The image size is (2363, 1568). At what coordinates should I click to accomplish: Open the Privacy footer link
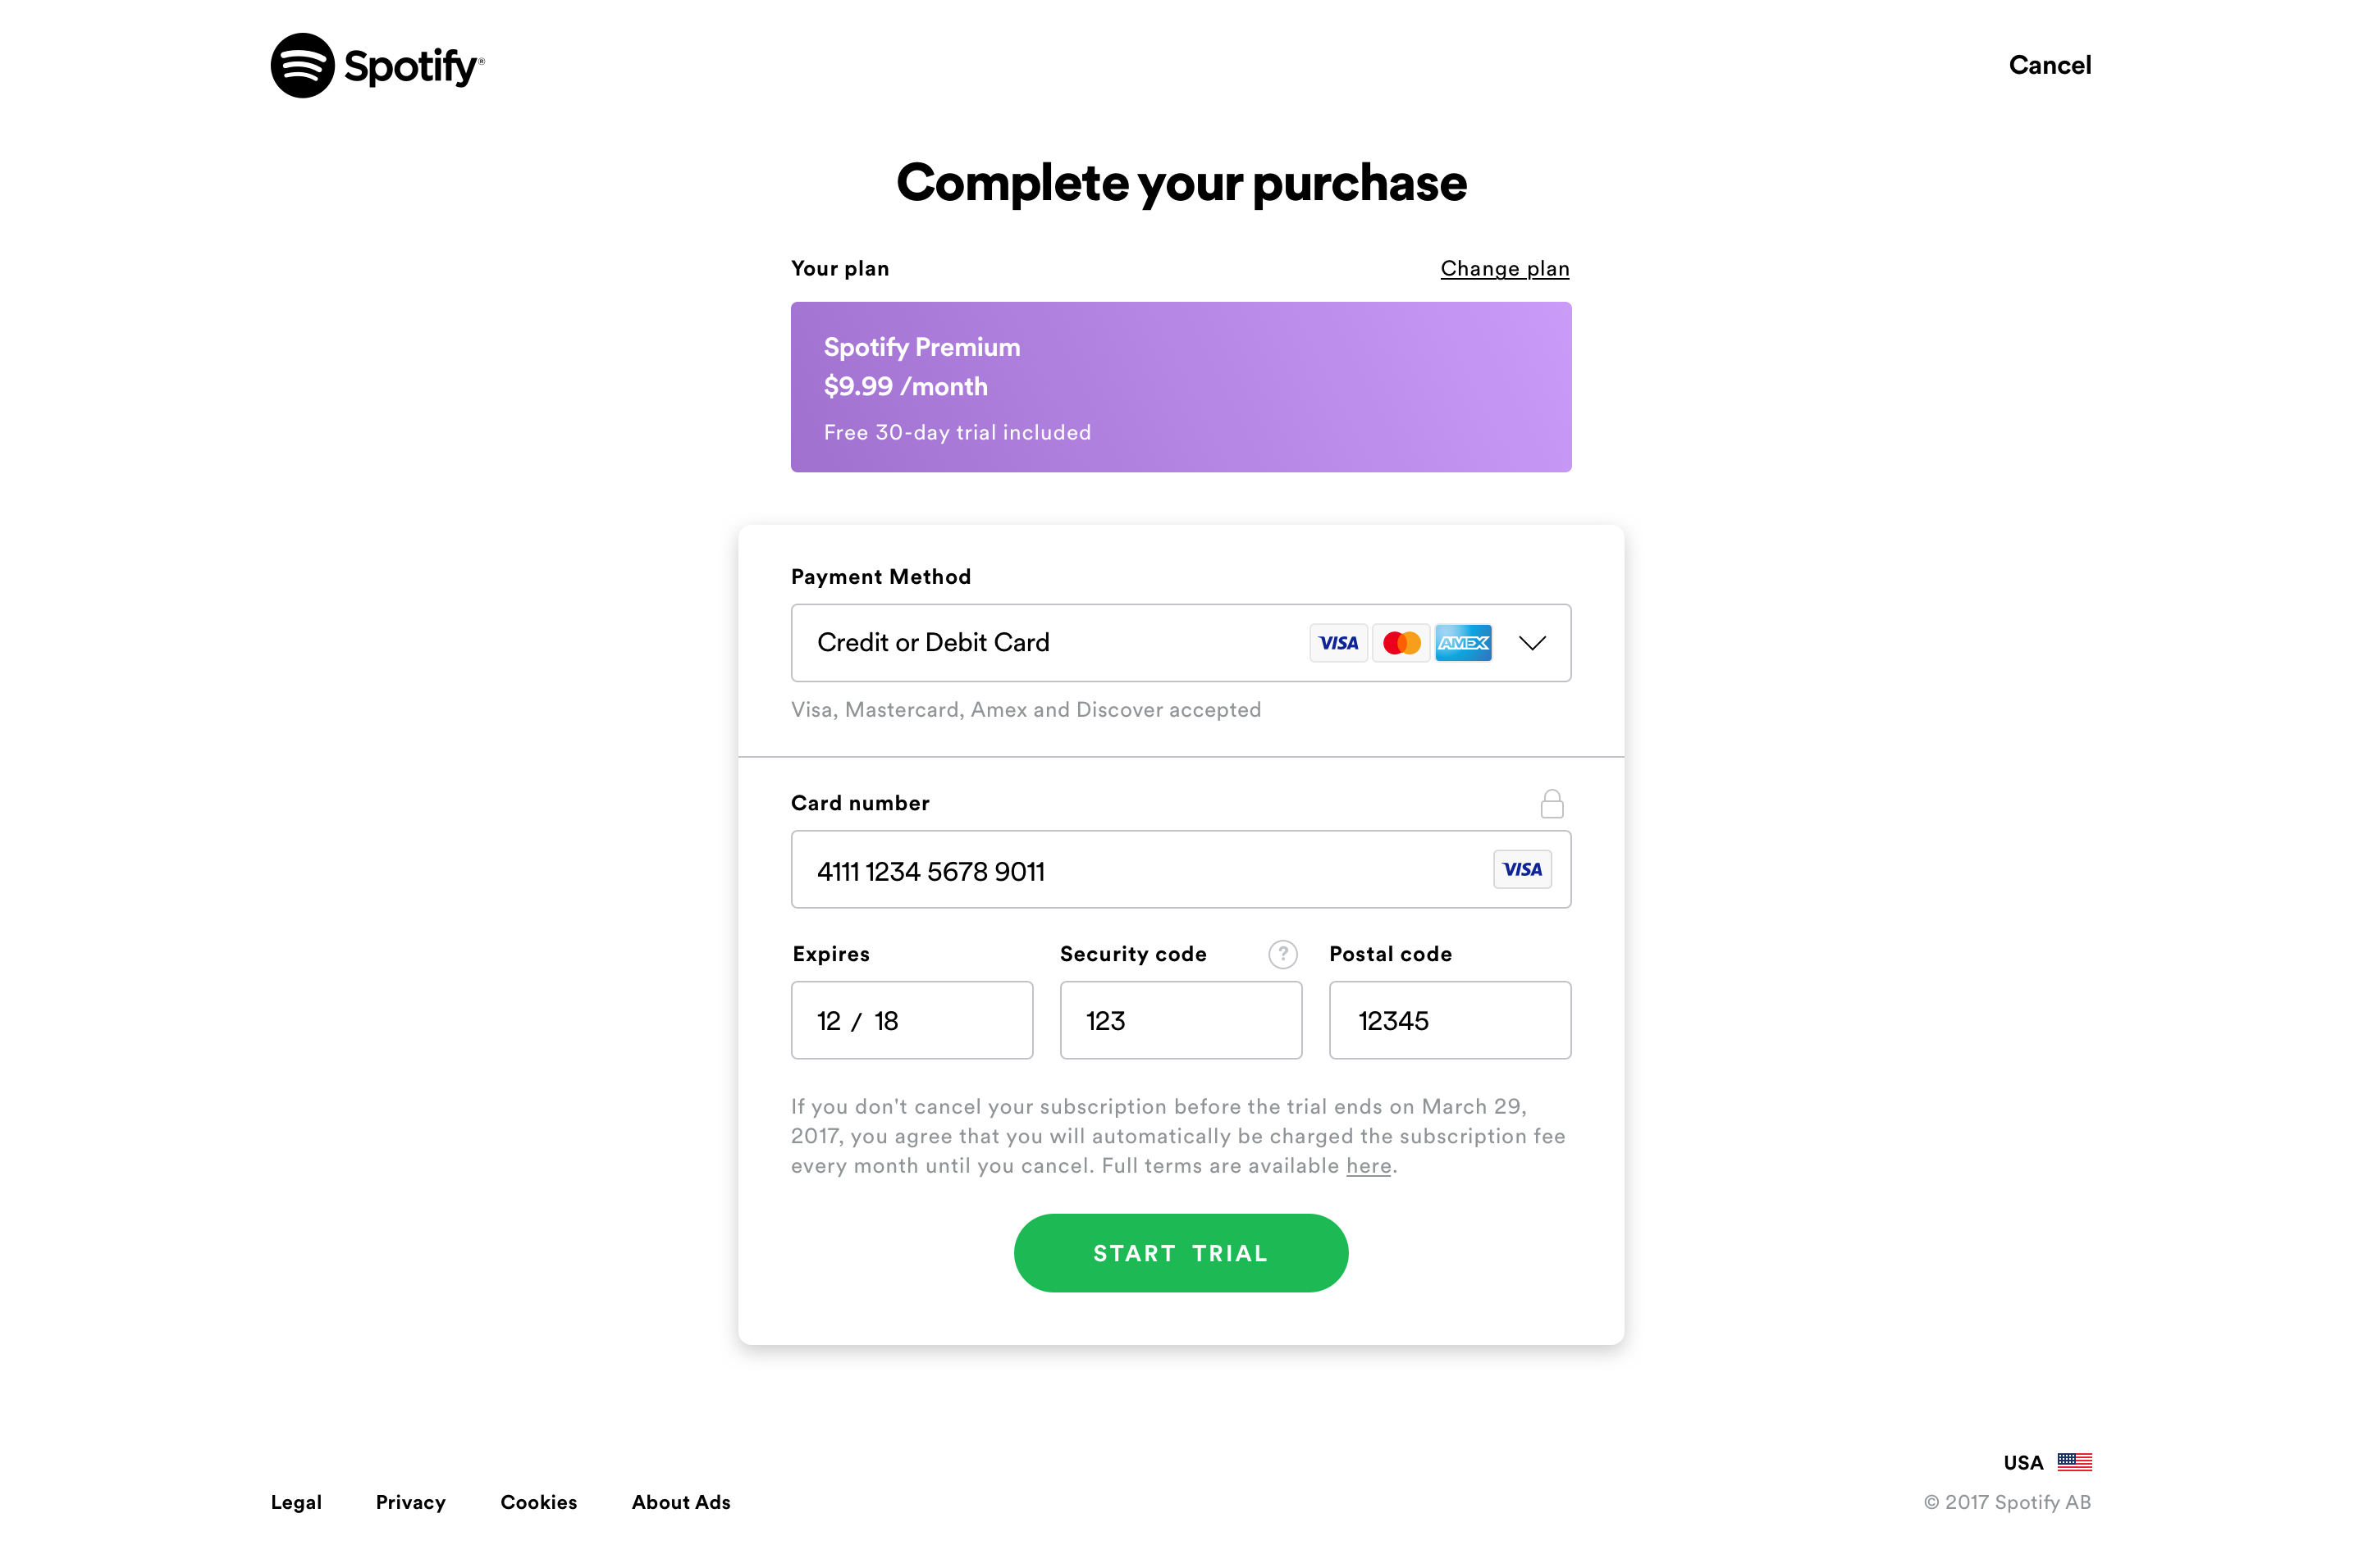(x=410, y=1502)
